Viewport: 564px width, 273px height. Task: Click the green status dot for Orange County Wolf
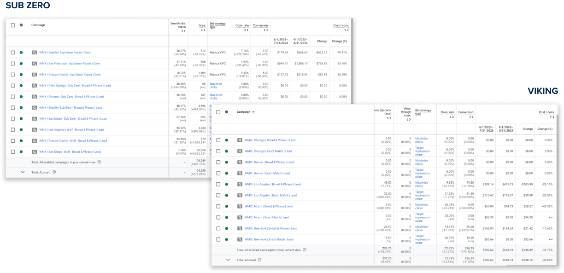click(21, 141)
